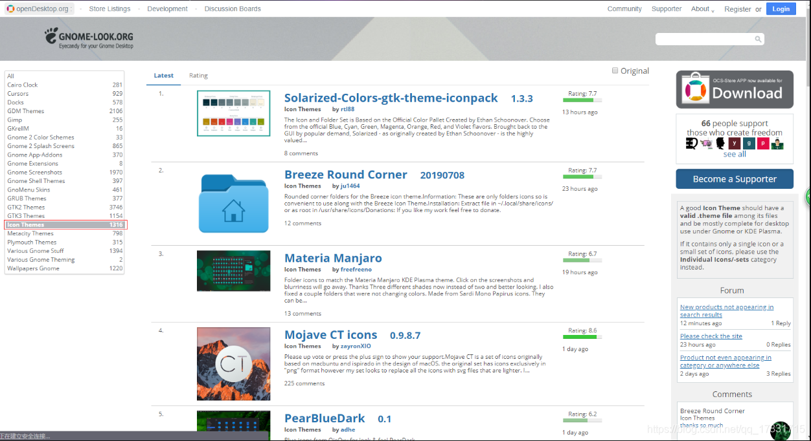Open the OCS-Store app download banner

(735, 89)
